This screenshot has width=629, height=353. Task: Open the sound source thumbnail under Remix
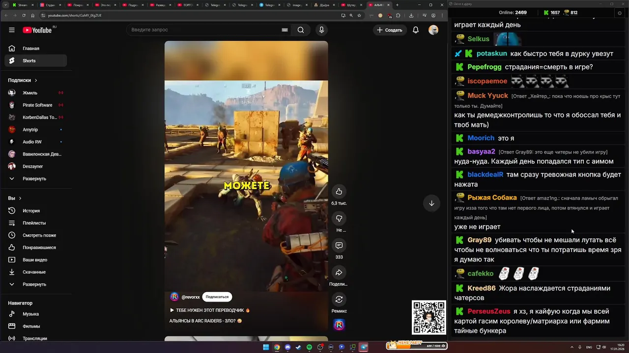(339, 325)
